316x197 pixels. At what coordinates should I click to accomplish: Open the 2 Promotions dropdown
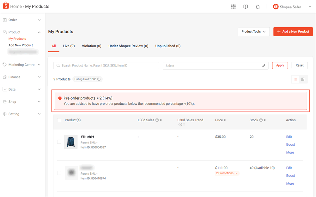click(x=227, y=173)
